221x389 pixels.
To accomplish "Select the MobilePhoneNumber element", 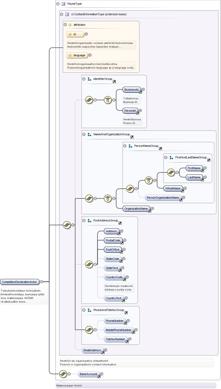I will coord(119,330).
